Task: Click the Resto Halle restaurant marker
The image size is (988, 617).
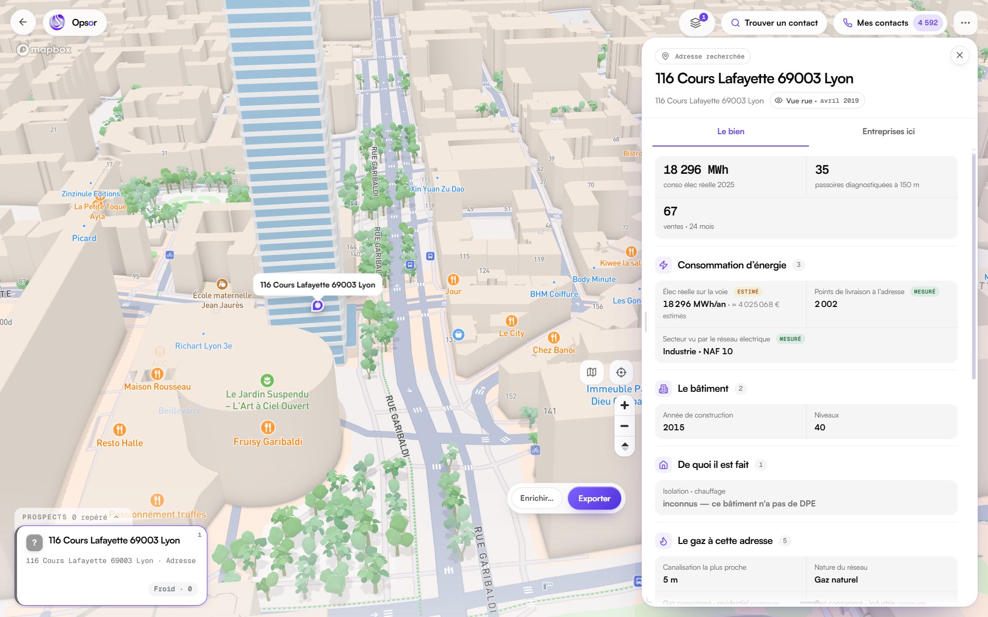Action: [x=119, y=429]
